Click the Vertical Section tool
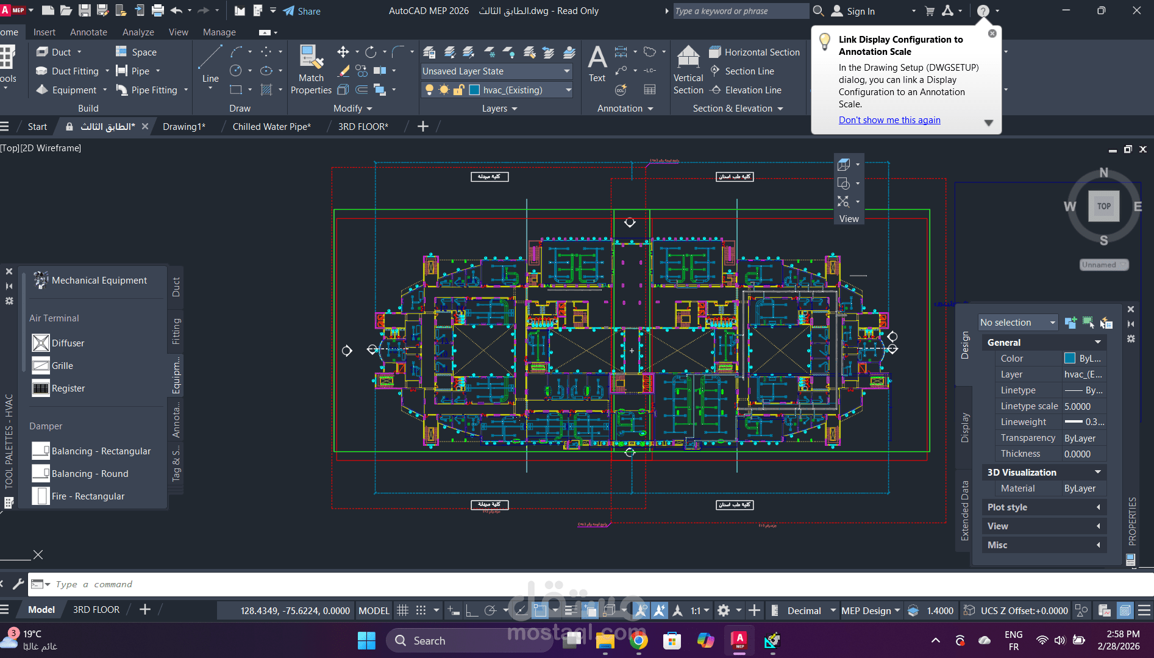 688,70
